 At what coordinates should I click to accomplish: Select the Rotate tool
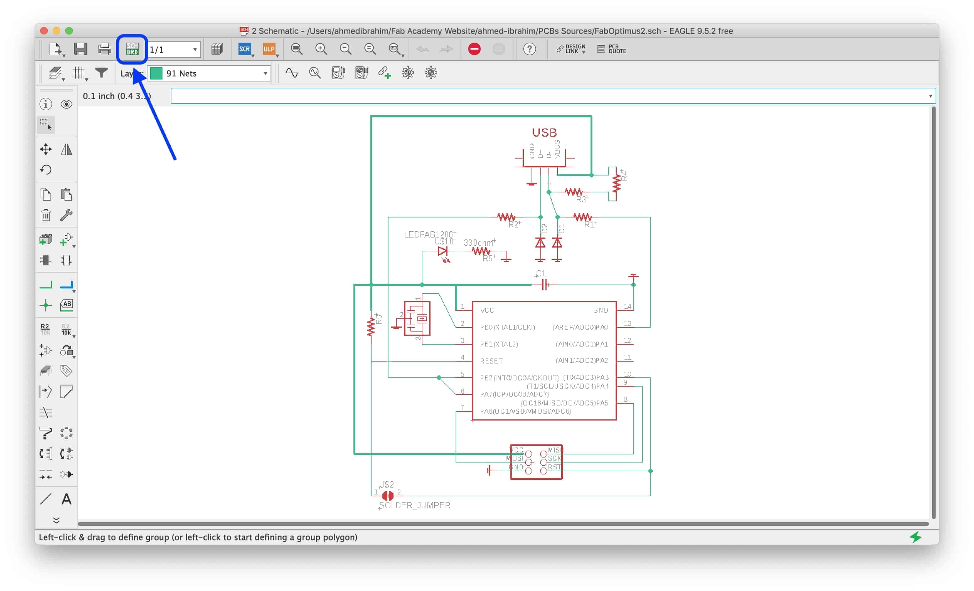tap(46, 170)
